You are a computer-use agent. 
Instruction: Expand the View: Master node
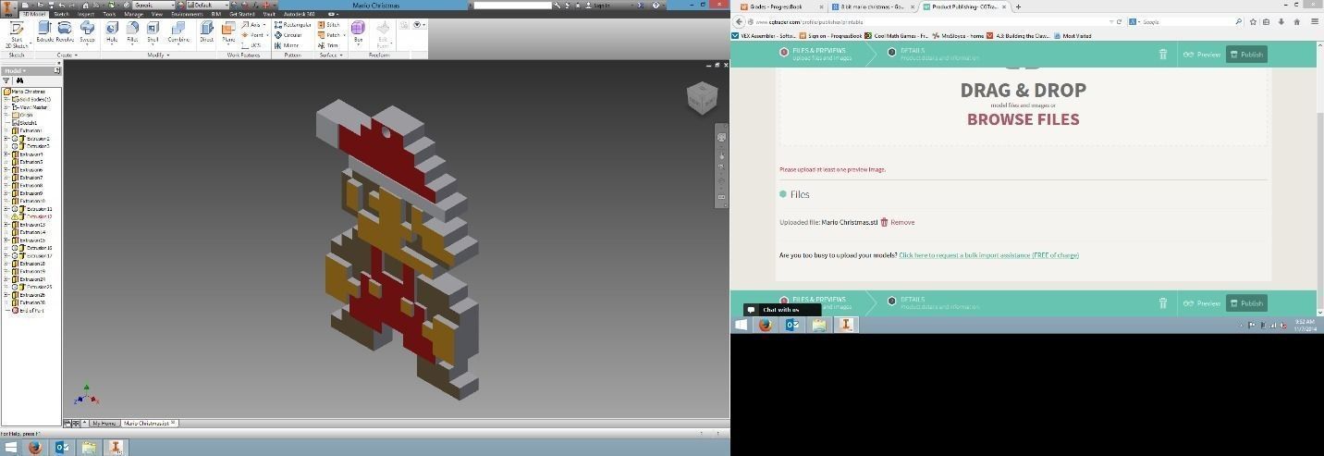[6, 107]
